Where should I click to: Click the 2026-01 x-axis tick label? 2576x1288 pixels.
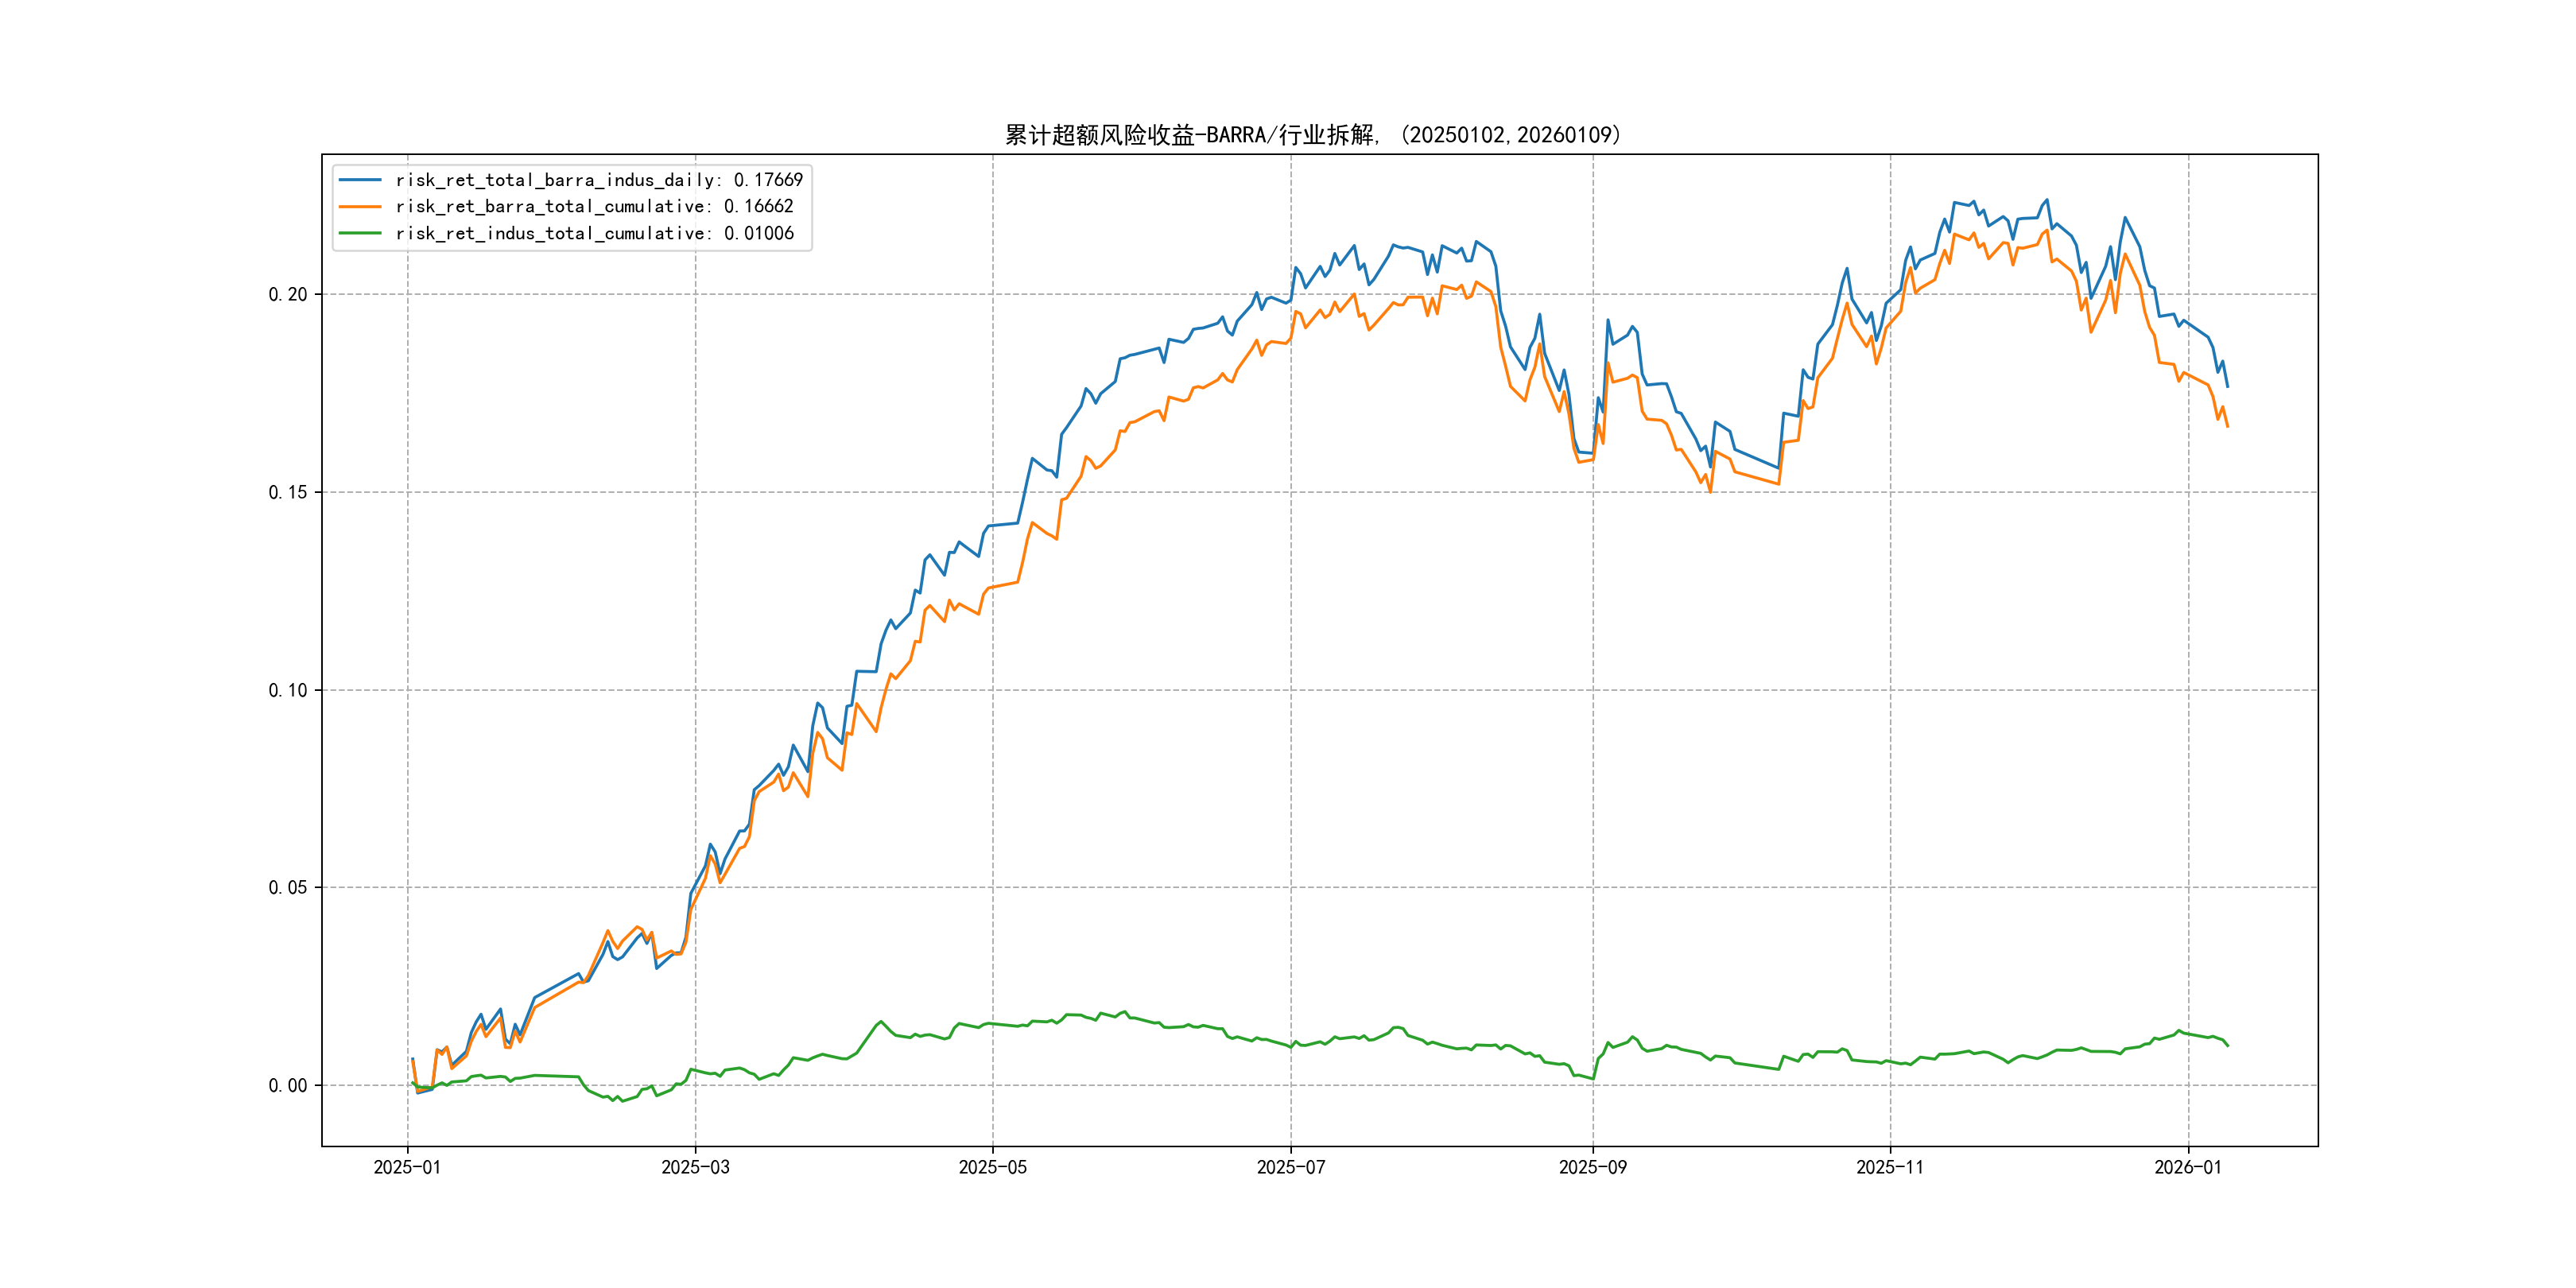coord(2187,1167)
